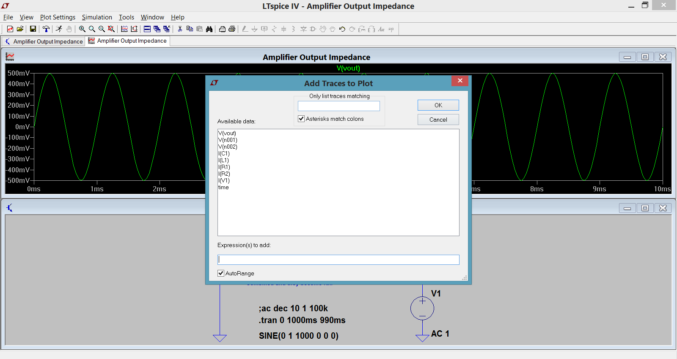Click the SINE(0 1 1000 0 0 0) text
Viewport: 677px width, 359px height.
pos(299,336)
